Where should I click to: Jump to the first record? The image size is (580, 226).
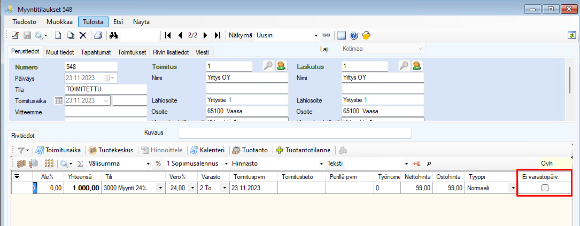[168, 35]
